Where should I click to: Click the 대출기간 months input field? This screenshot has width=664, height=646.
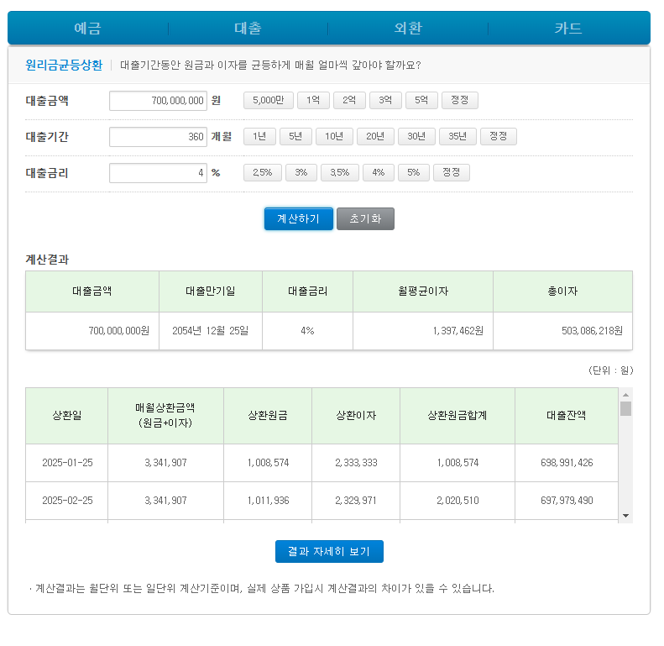coord(158,137)
